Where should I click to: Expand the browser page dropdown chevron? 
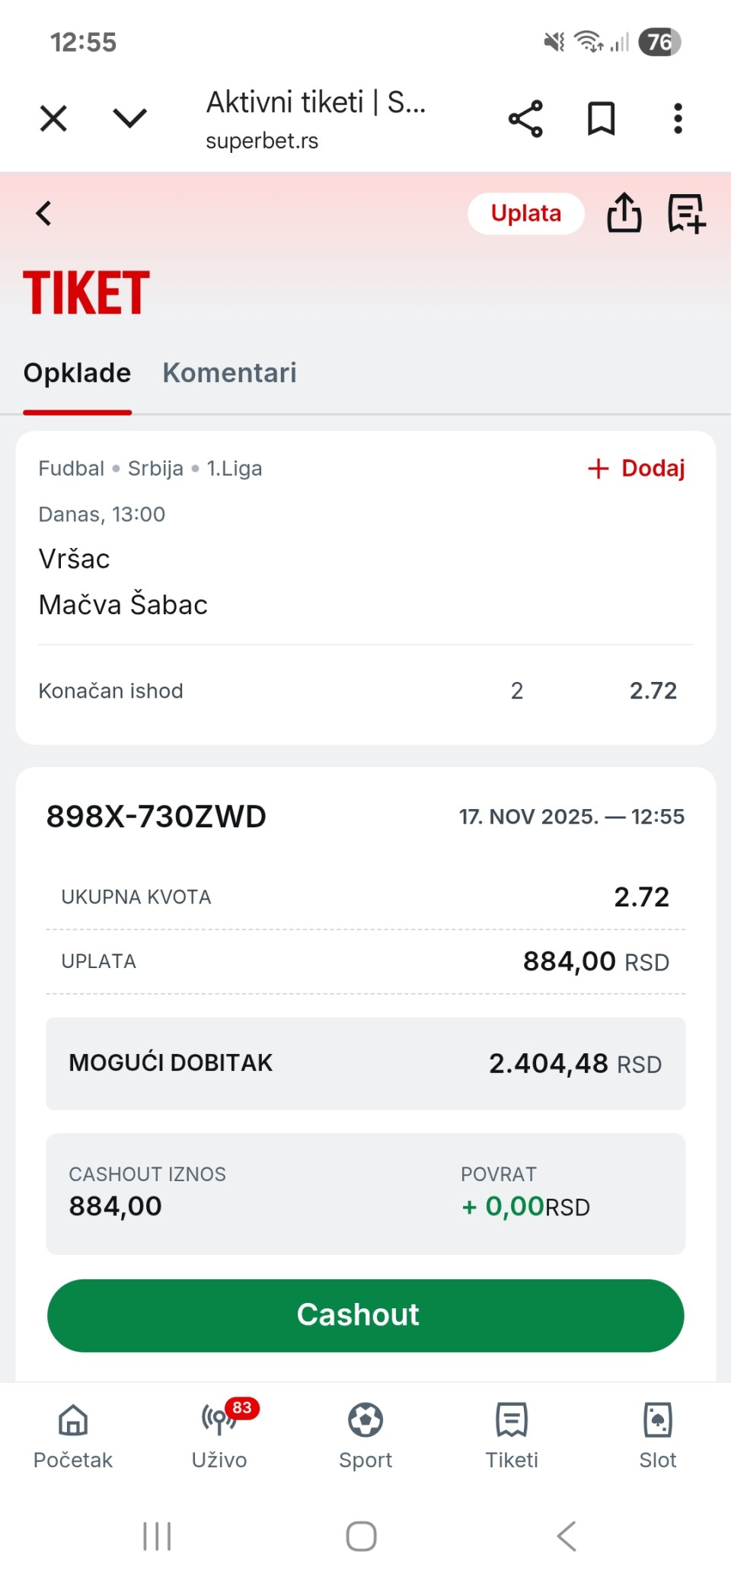(x=129, y=118)
